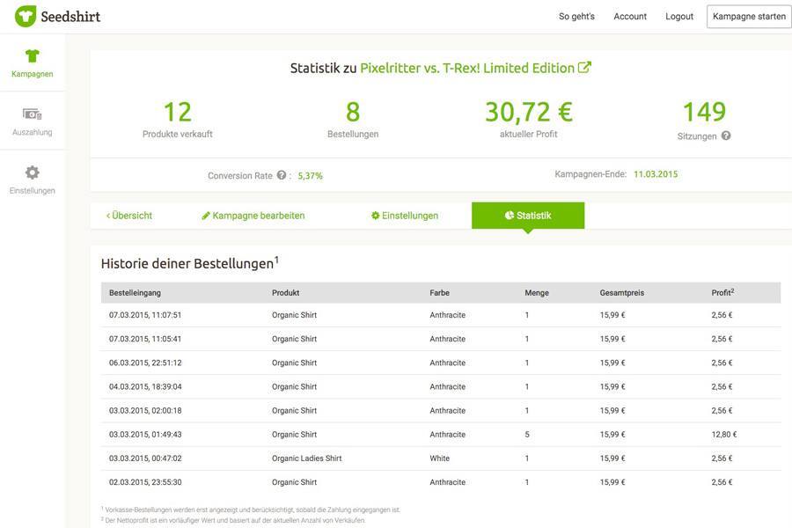The height and width of the screenshot is (528, 792).
Task: Click the Produkte verkauft label
Action: 177,134
